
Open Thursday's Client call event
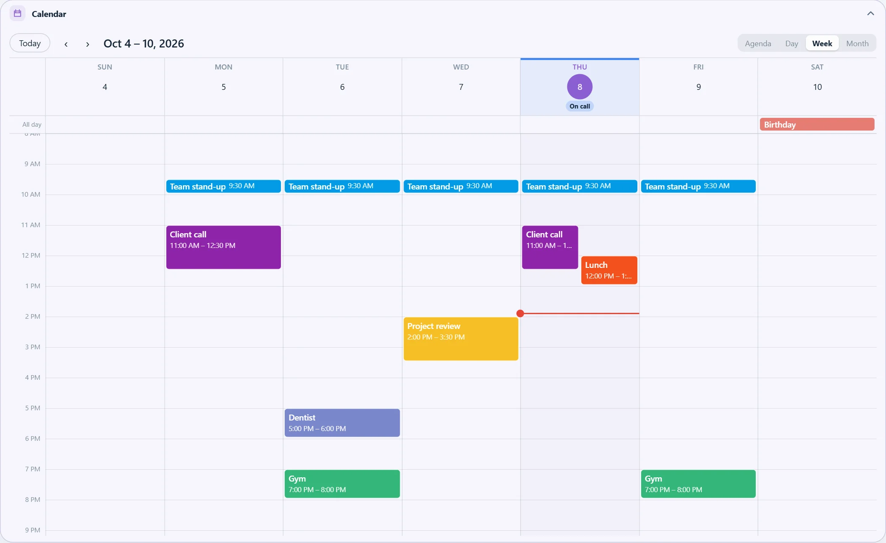(x=550, y=247)
